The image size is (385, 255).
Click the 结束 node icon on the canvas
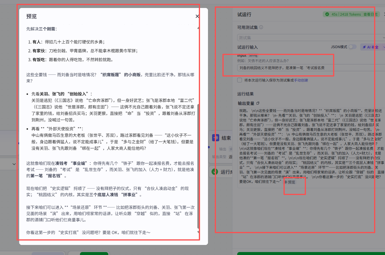tap(216, 138)
